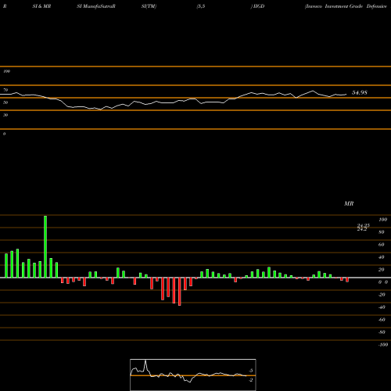This screenshot has width=391, height=391.
Task: Click the -80 label on the MR right axis
Action: 382,332
